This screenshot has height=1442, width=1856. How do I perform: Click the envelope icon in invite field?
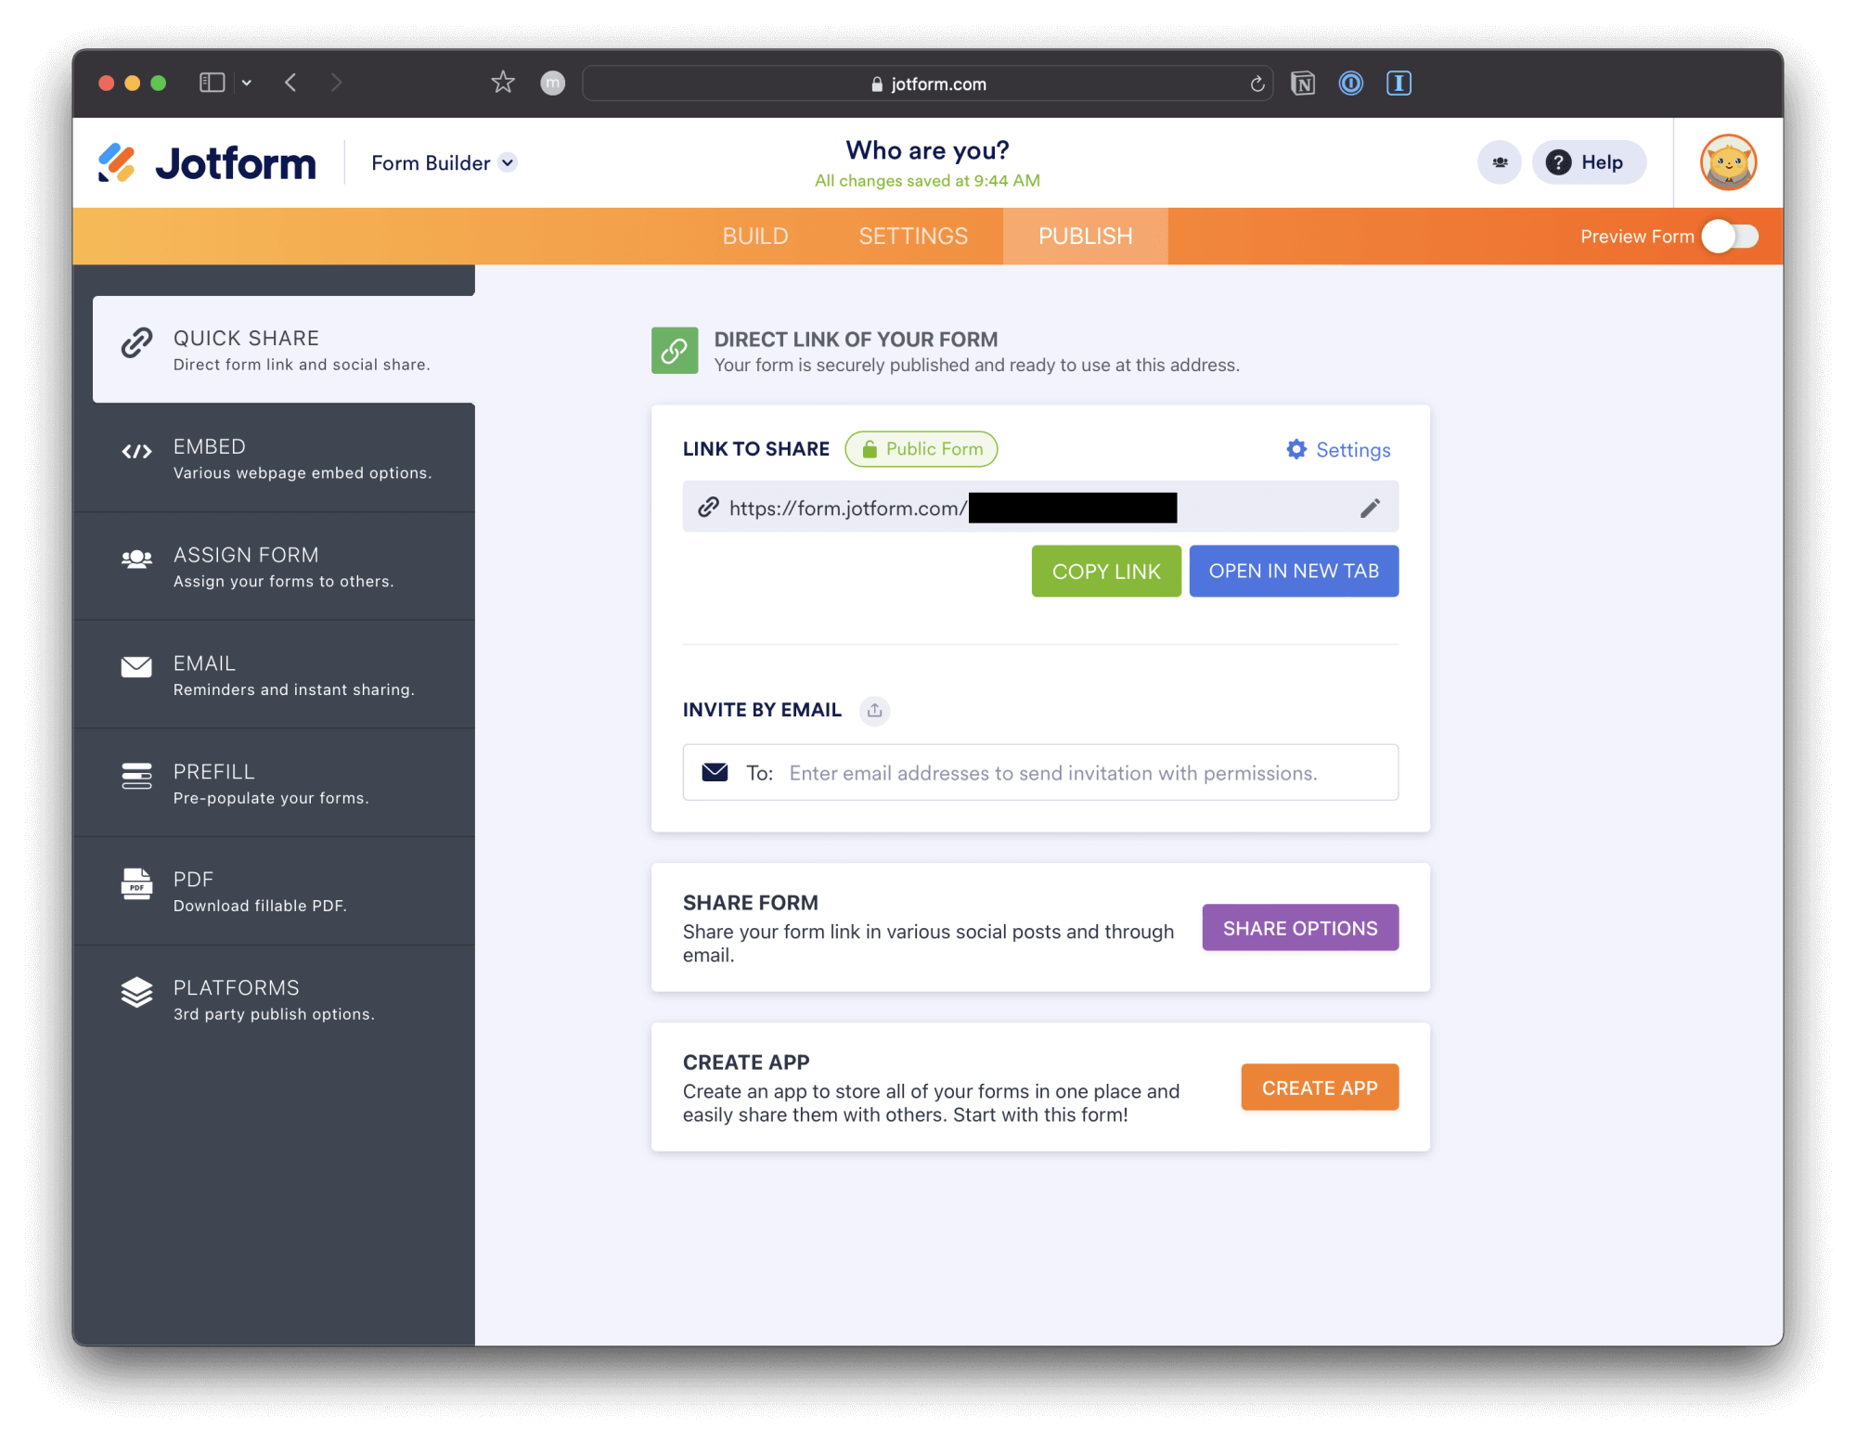[715, 772]
